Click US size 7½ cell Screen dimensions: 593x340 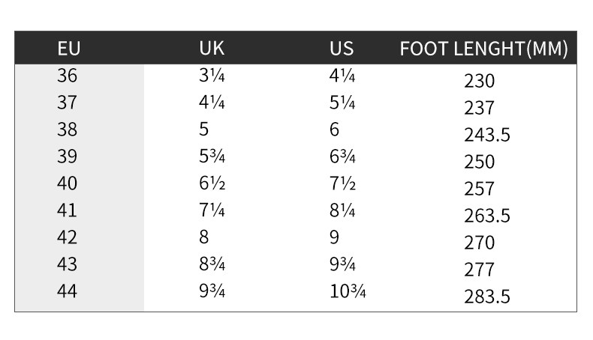(342, 183)
